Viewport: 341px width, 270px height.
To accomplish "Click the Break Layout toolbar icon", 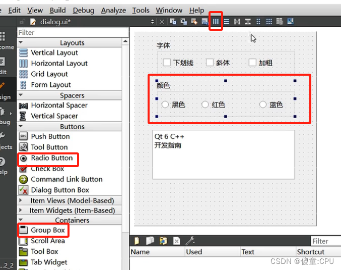I will tap(280, 22).
